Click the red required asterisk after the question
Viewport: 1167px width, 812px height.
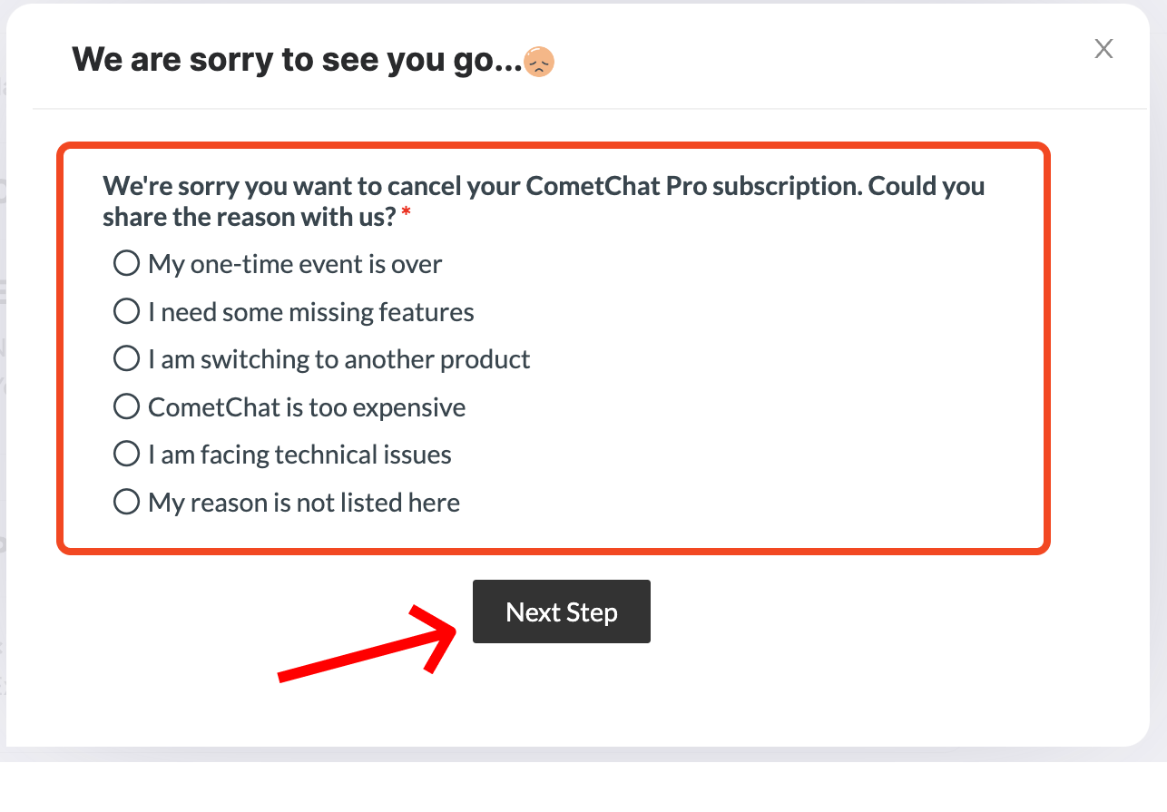click(407, 213)
